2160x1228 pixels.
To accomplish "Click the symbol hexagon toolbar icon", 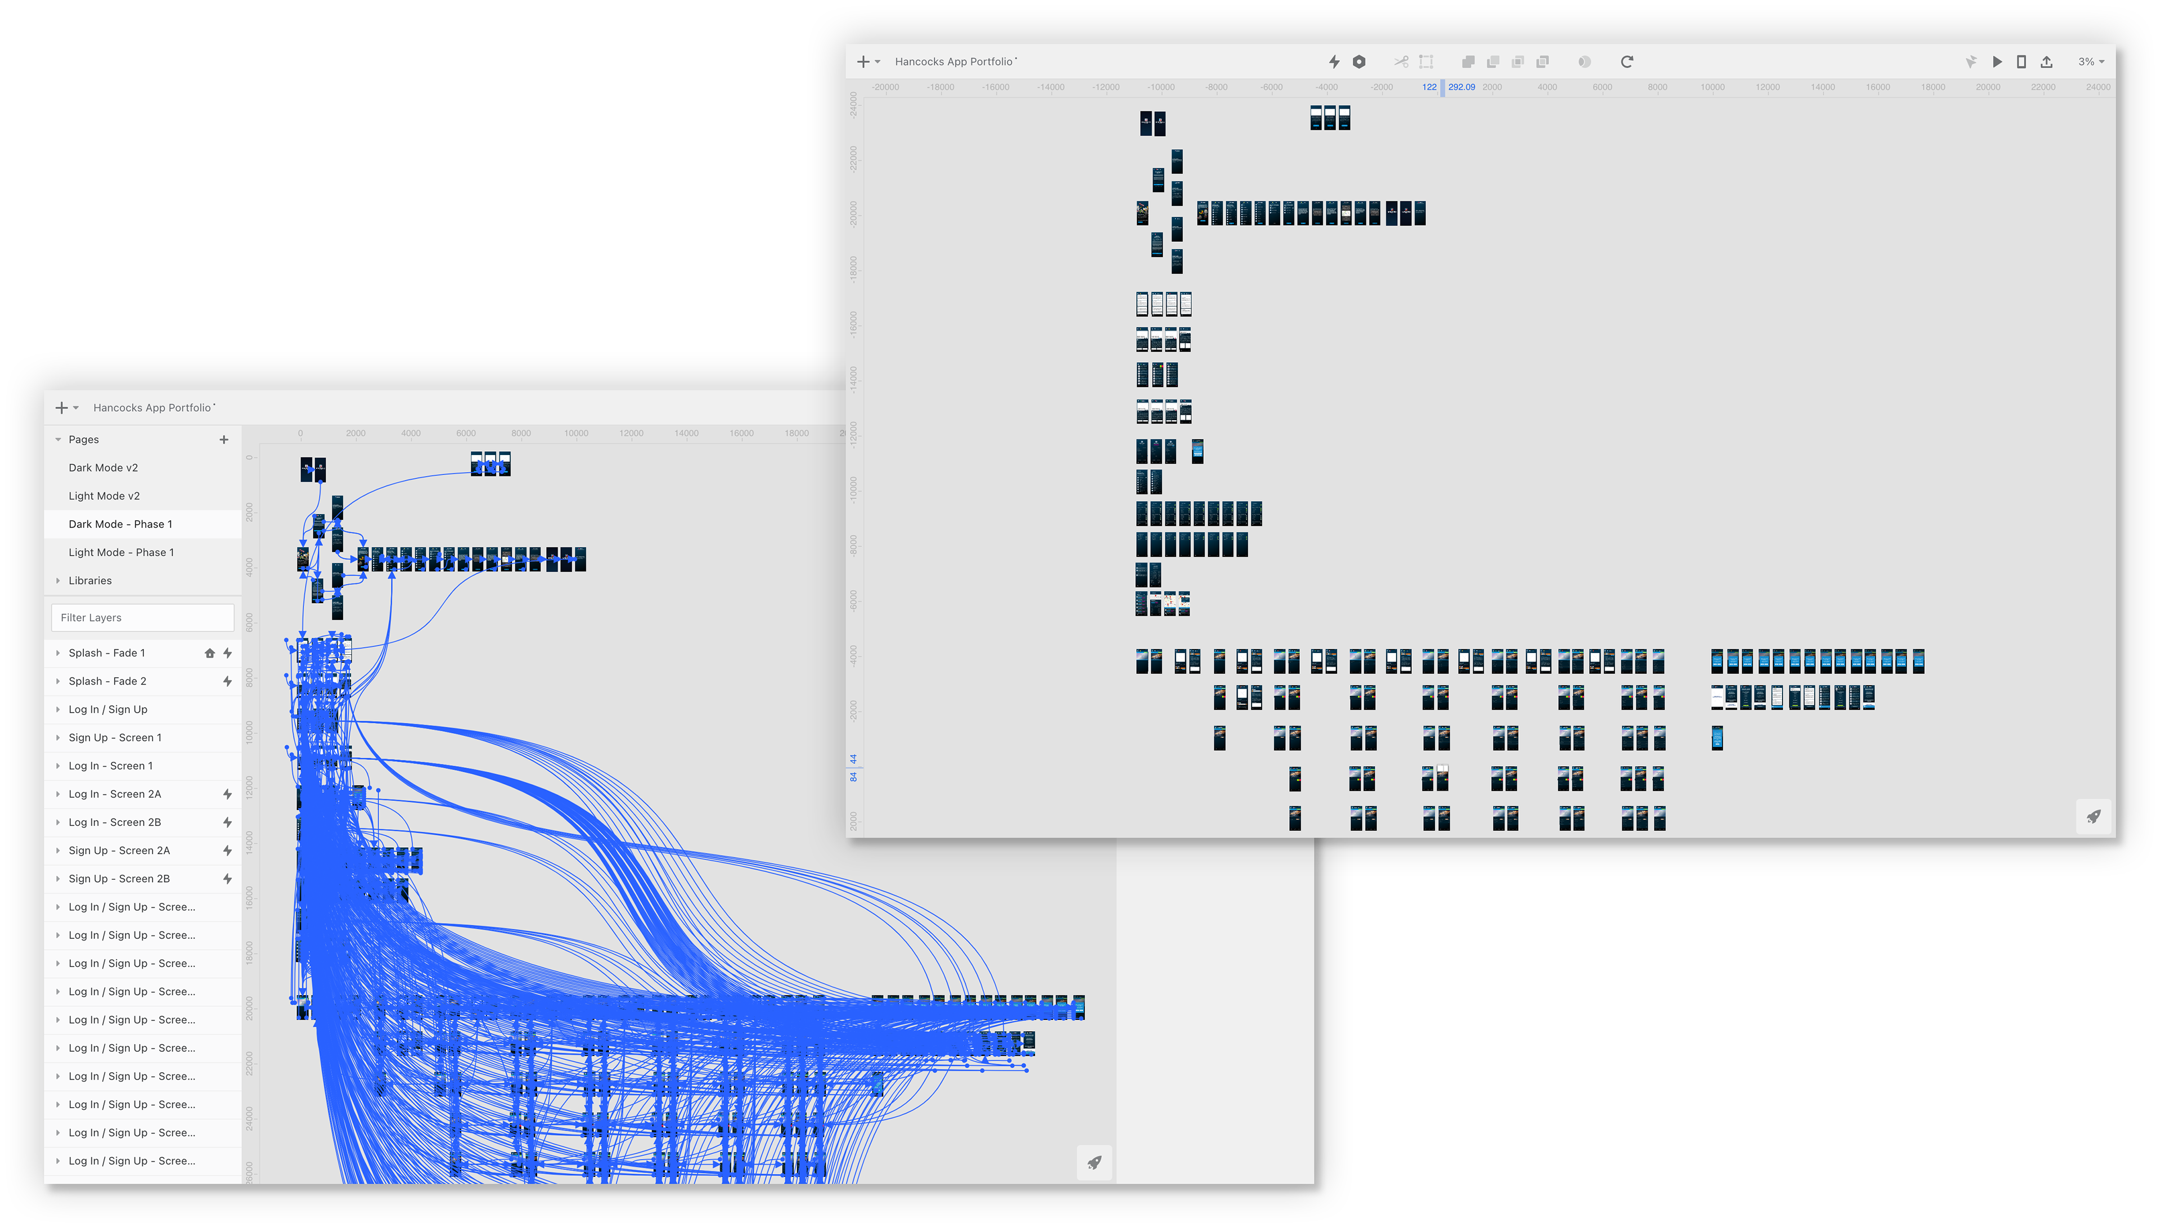I will pyautogui.click(x=1359, y=61).
